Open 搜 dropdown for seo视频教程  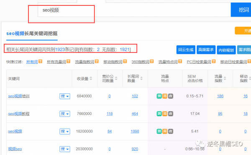click(65, 114)
